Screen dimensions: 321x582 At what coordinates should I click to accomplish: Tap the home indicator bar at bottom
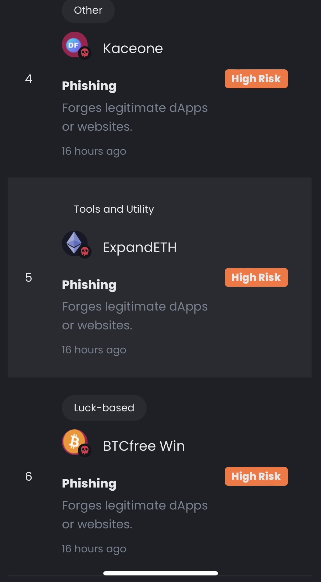[160, 573]
